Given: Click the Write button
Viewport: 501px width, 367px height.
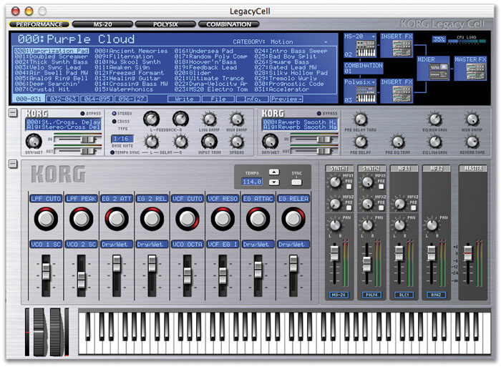Looking at the screenshot, I should [x=184, y=99].
